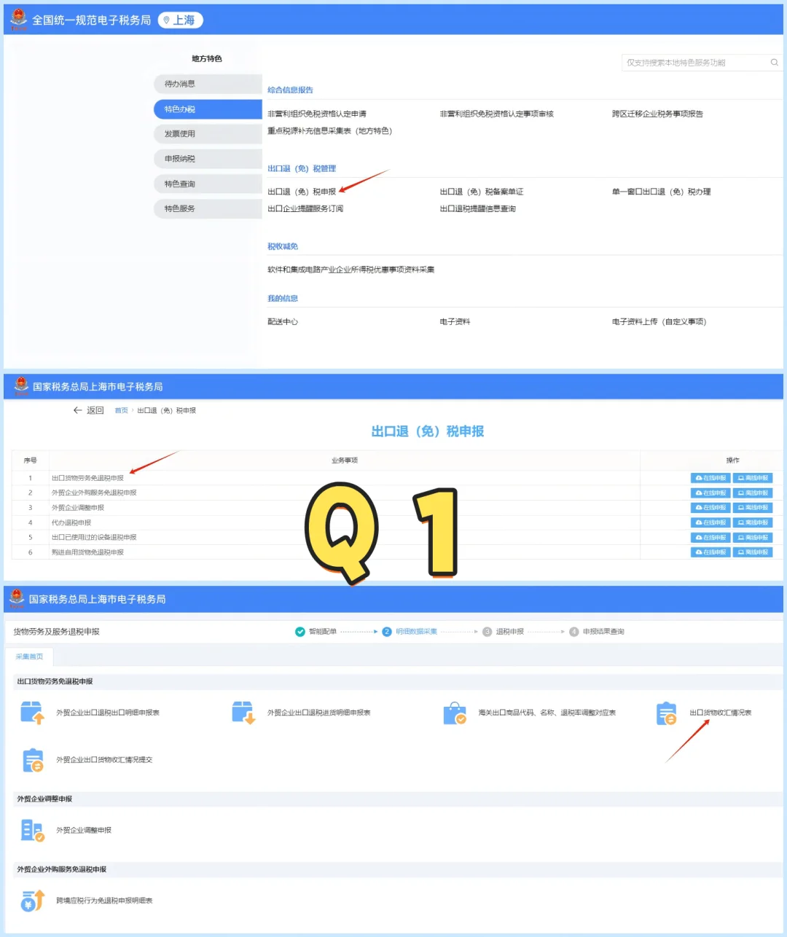Open 重点税源补充信息采集表（地方特色）
This screenshot has height=937, width=787.
pos(329,131)
